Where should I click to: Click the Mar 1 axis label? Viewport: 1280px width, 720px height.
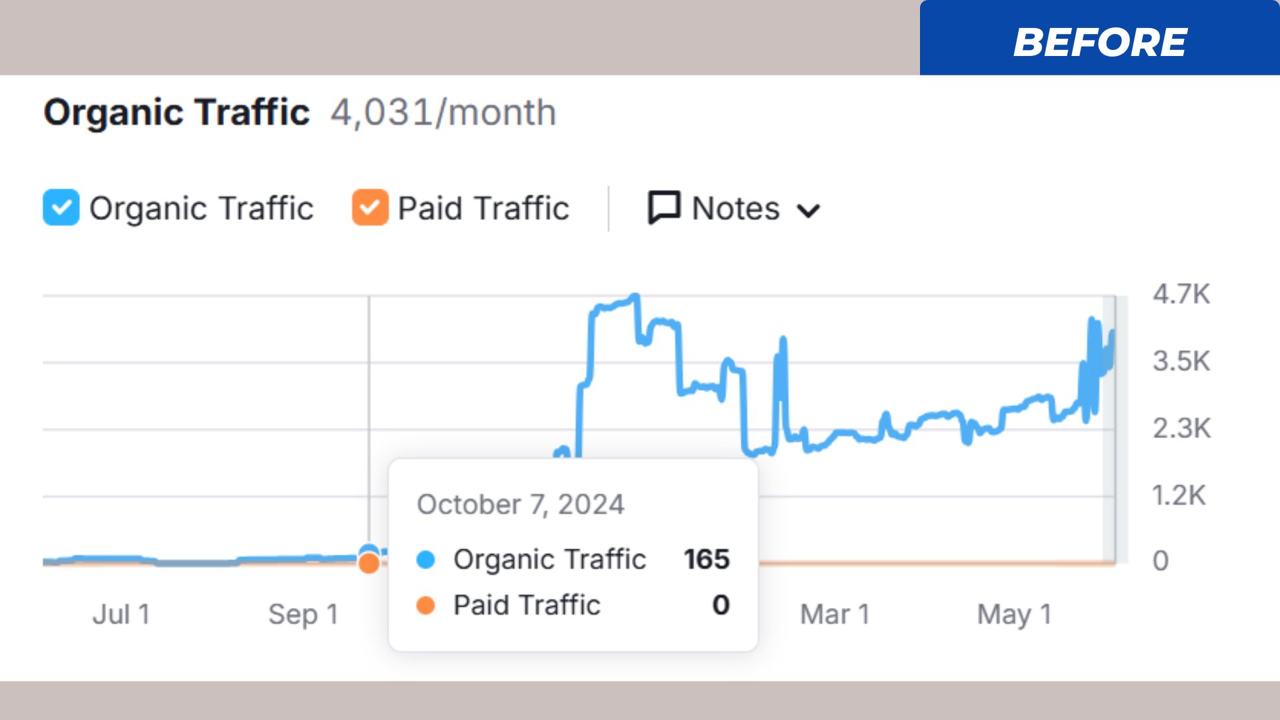point(835,614)
